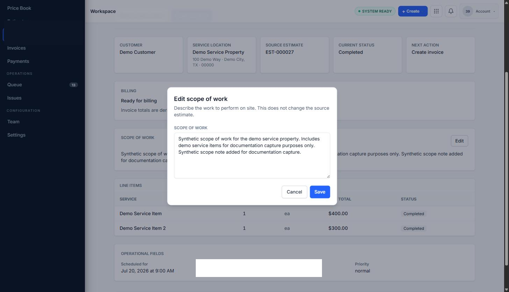Viewport: 509px width, 292px height.
Task: Select the Demo Service Item 2 row name
Action: click(143, 228)
